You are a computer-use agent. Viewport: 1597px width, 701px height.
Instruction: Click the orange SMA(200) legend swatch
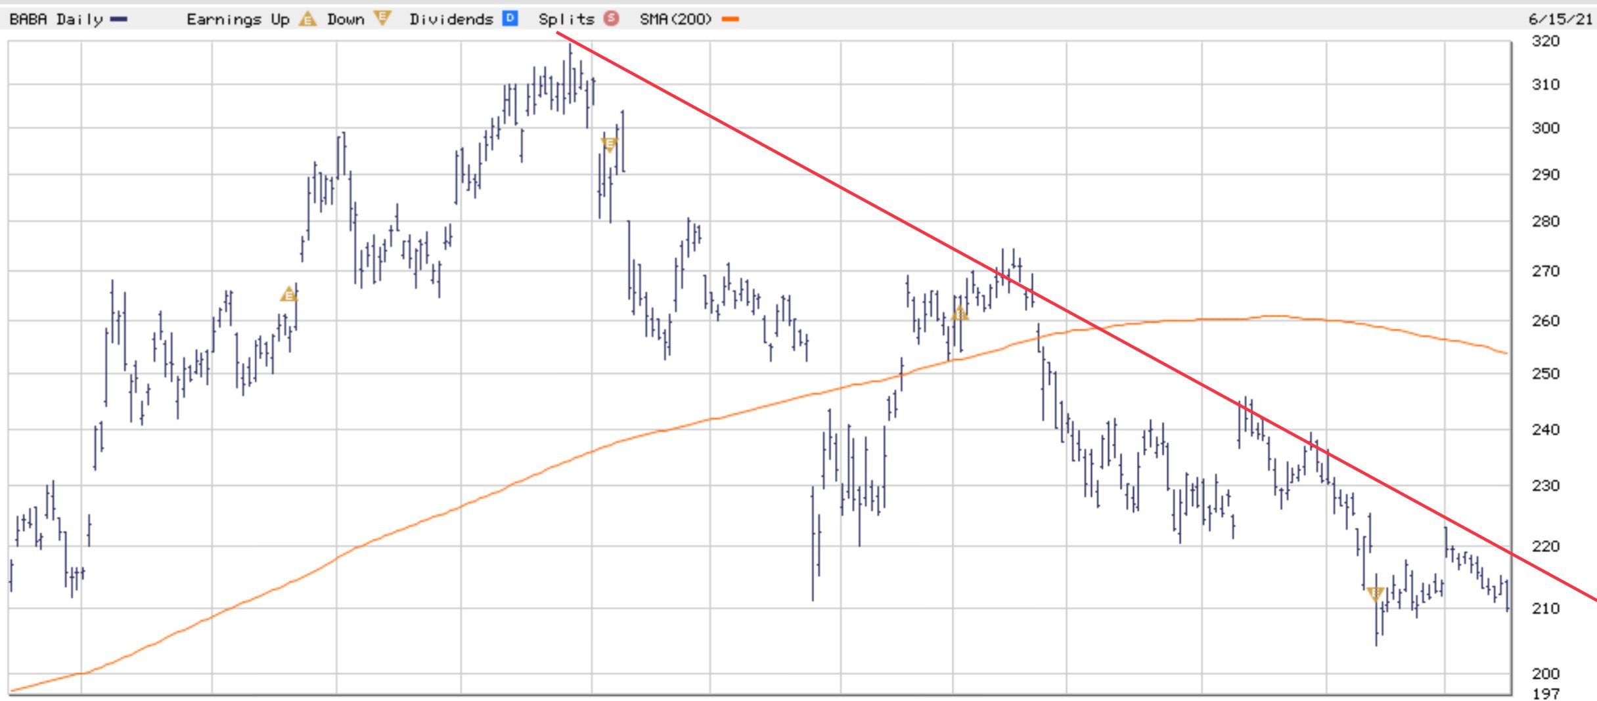tap(730, 20)
